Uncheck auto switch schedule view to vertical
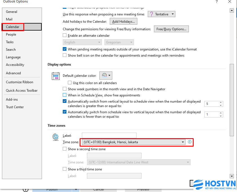 [64, 112]
